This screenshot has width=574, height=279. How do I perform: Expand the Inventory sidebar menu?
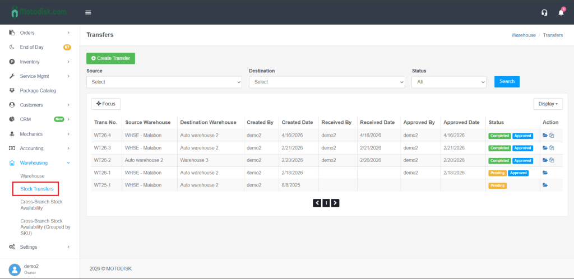39,62
